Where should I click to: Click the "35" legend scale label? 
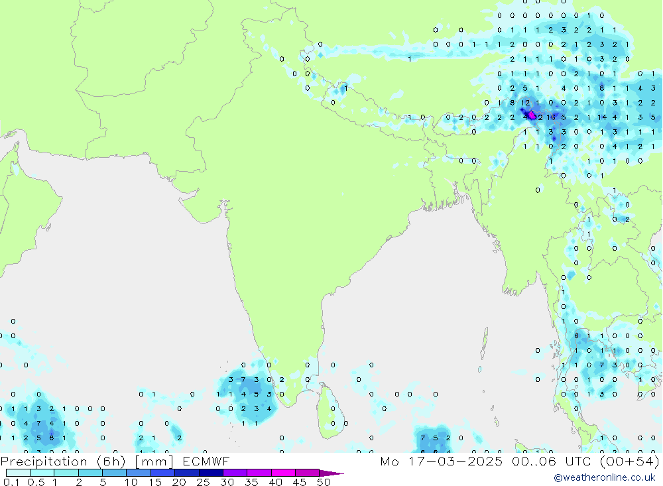pos(251,482)
